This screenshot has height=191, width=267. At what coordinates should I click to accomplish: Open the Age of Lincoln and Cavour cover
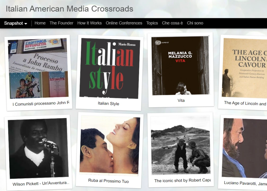[x=244, y=68]
